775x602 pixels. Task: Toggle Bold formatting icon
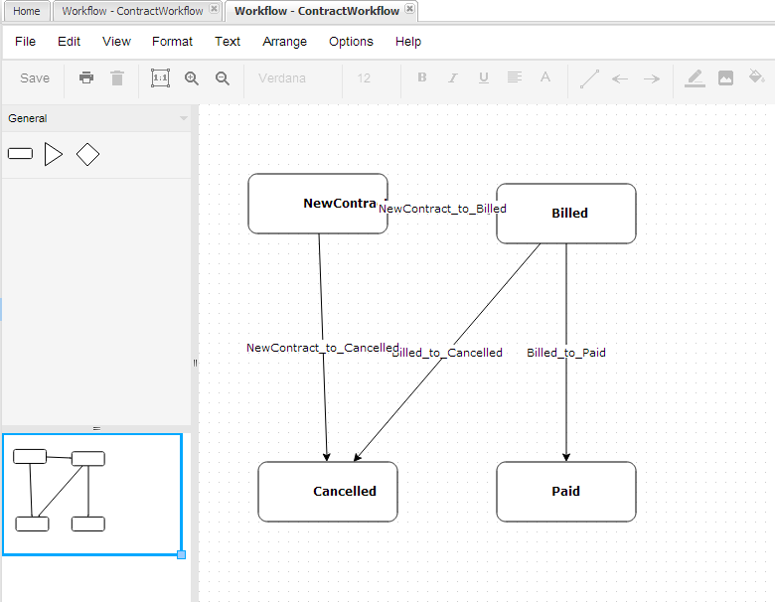click(x=422, y=77)
